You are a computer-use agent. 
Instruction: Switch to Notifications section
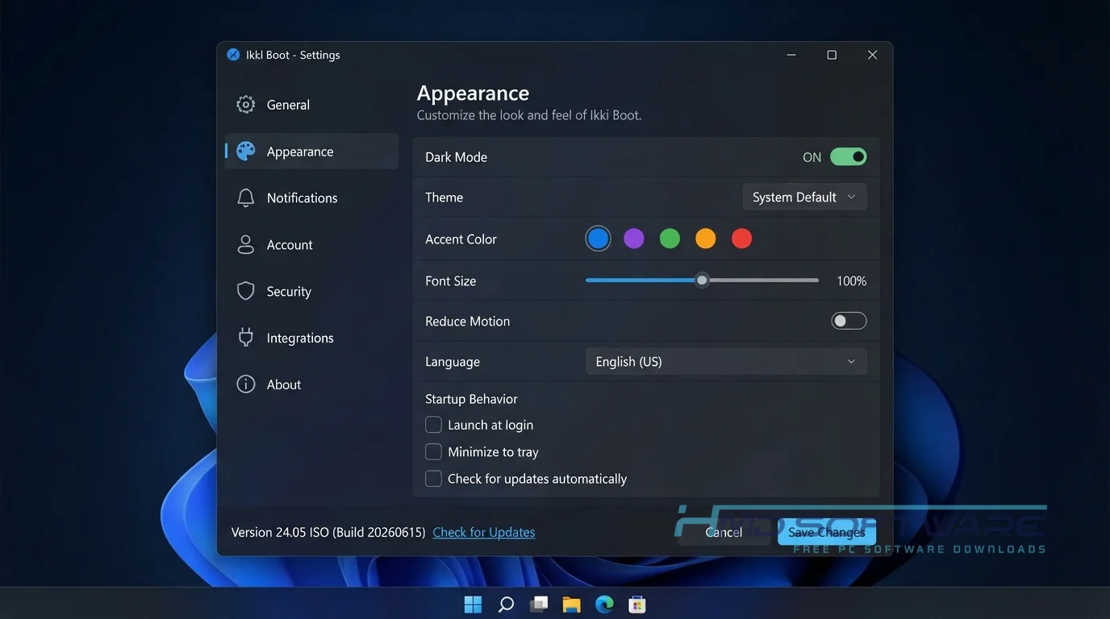coord(311,198)
